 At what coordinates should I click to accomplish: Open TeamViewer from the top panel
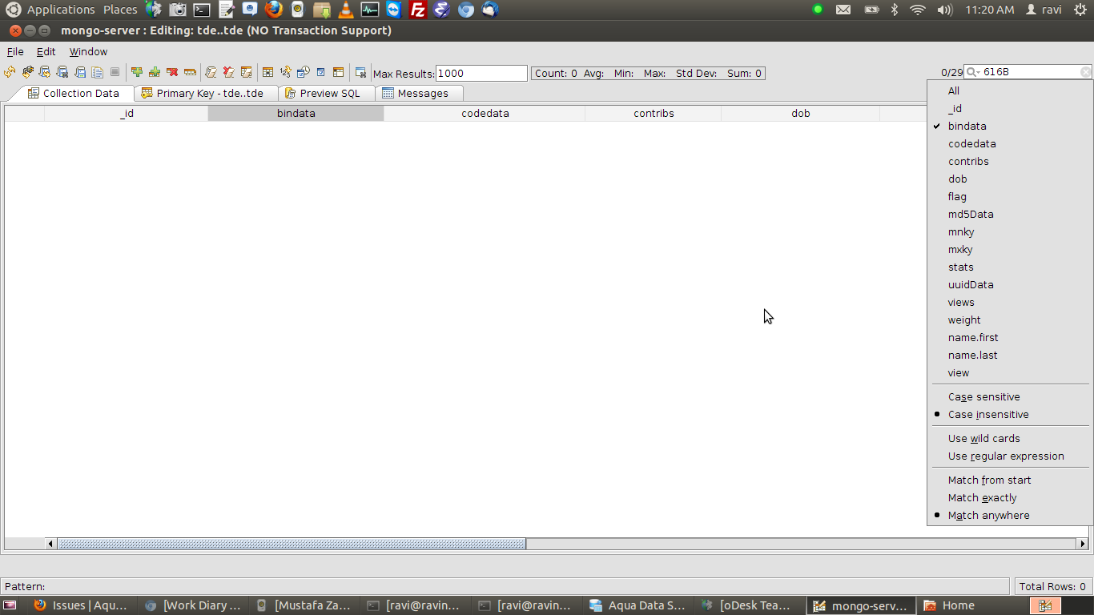pyautogui.click(x=393, y=10)
